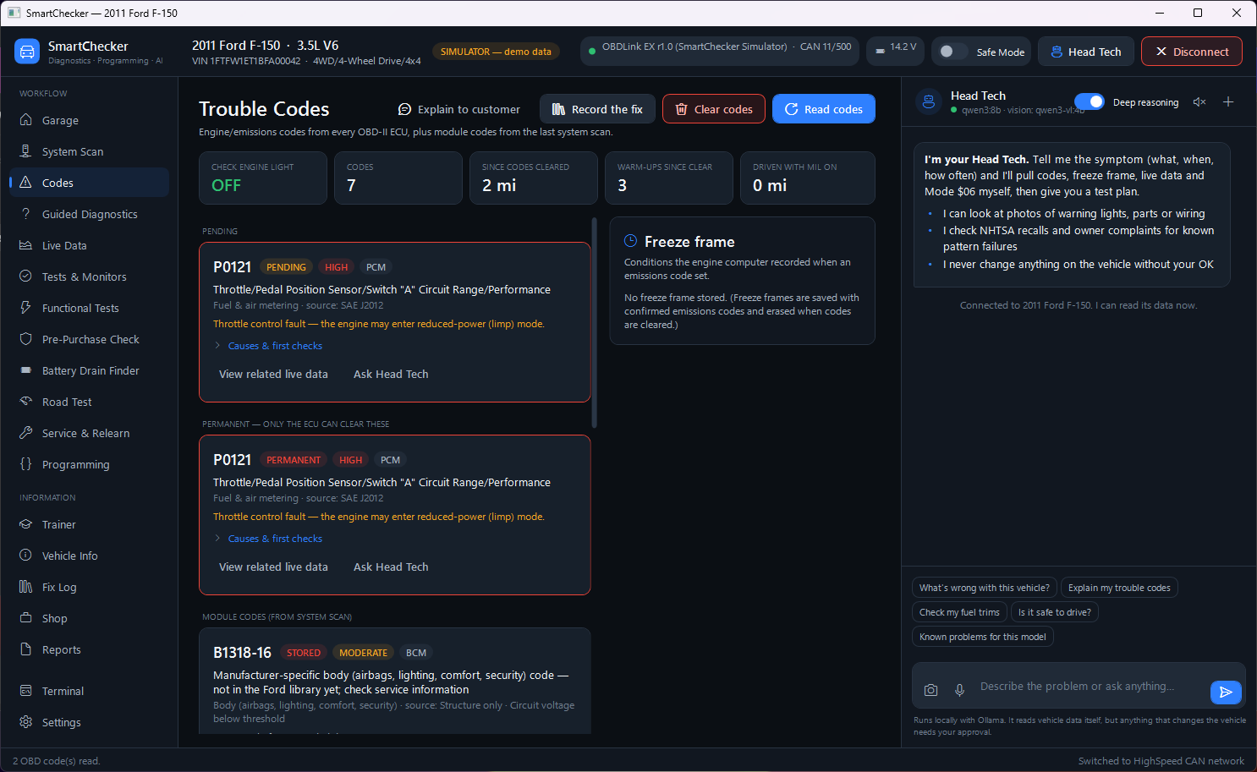Click the Battery Drain Finder battery icon
Viewport: 1257px width, 772px height.
tap(26, 370)
